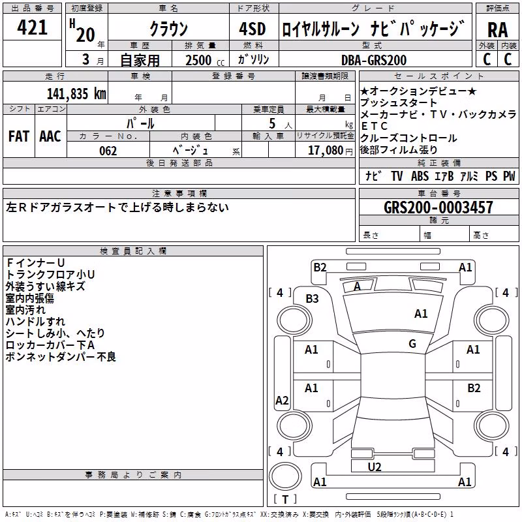Image resolution: width=522 pixels, height=522 pixels.
Task: Click the 注意事項欄 header
Action: [x=179, y=193]
